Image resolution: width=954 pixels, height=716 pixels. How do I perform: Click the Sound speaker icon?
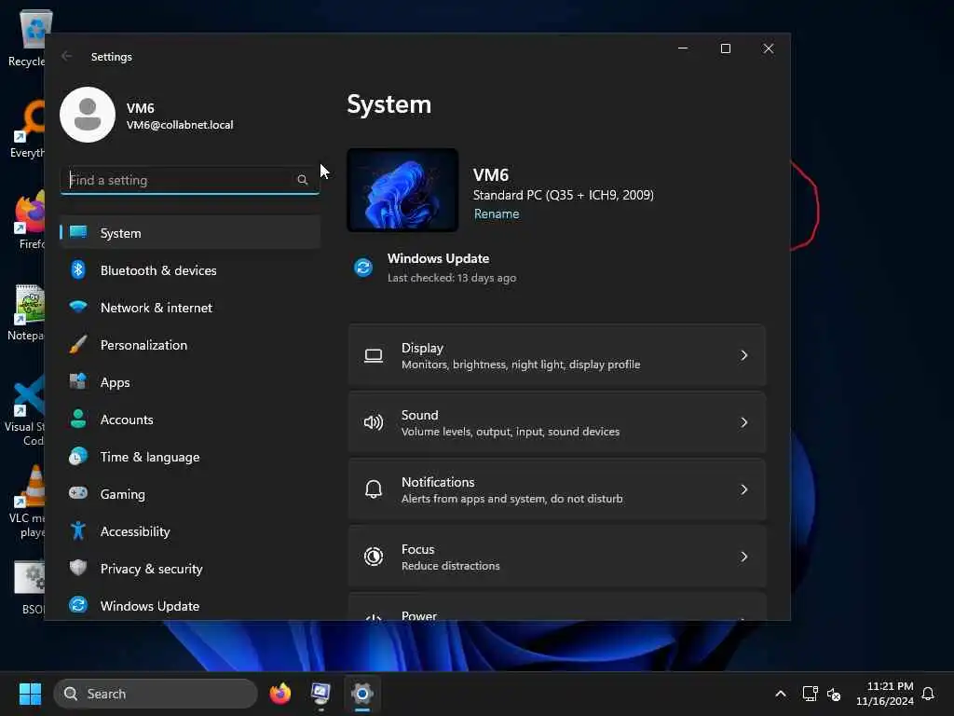(373, 422)
